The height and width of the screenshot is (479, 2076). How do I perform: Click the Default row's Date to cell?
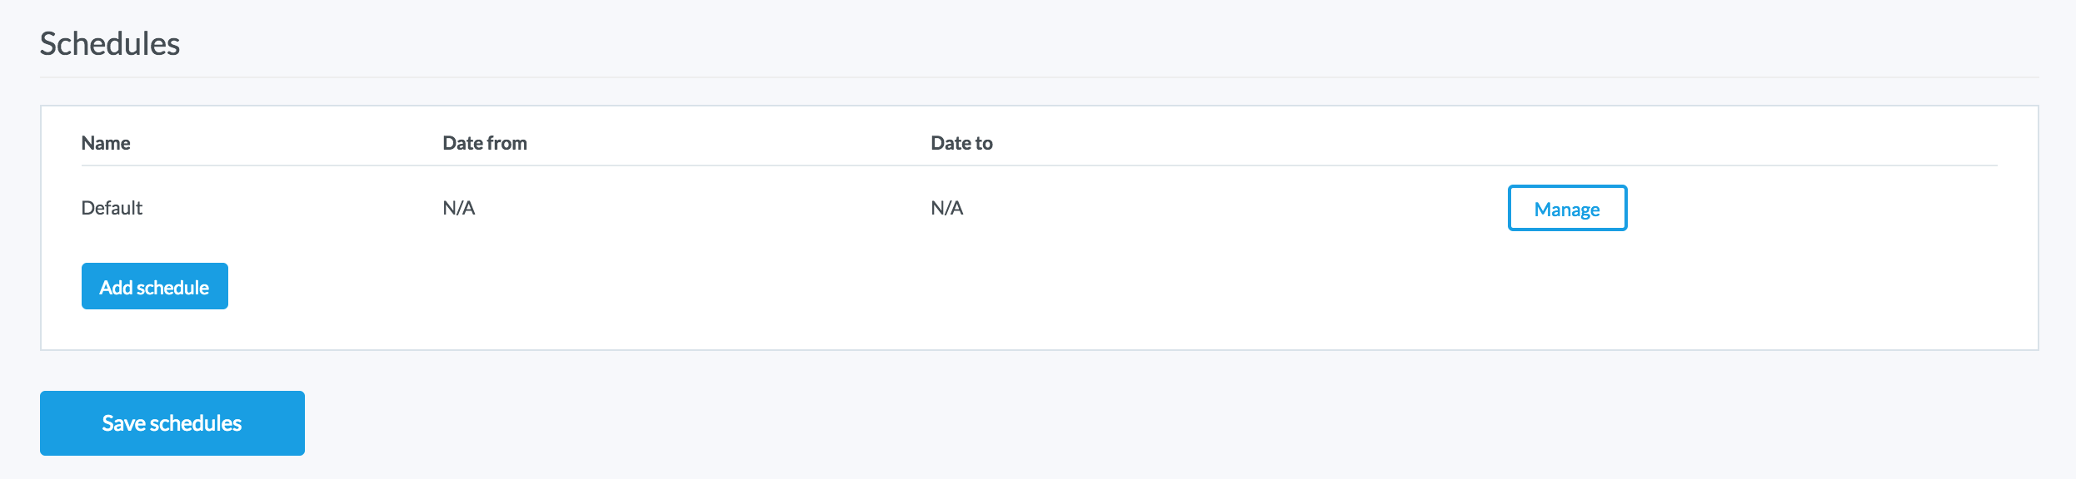[x=947, y=208]
